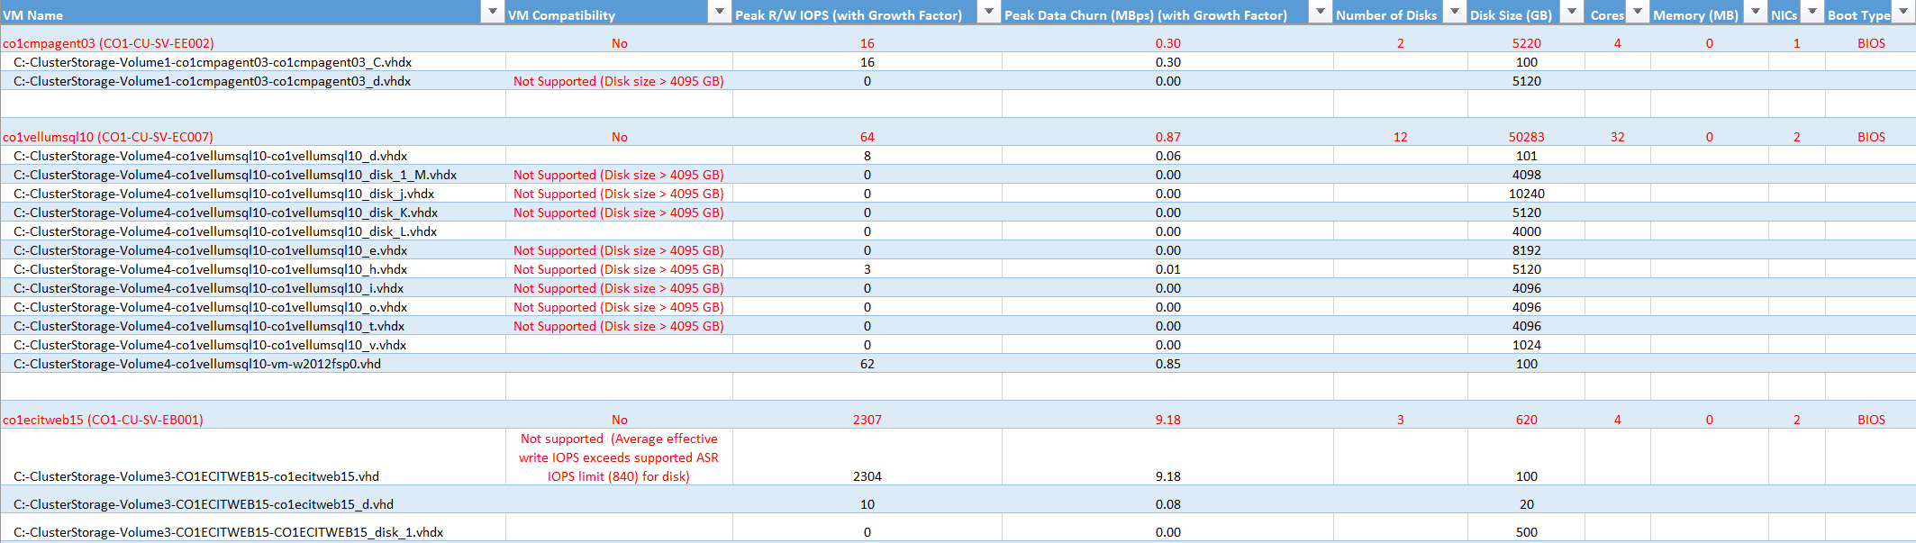Expand the Peak R/W IOPS filter dropdown
The image size is (1916, 543).
(x=988, y=12)
